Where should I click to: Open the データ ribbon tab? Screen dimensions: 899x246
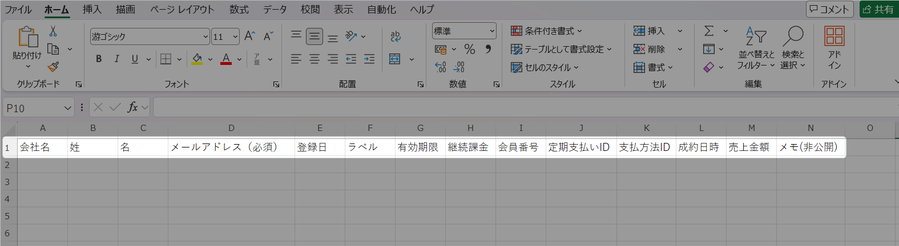pos(275,10)
